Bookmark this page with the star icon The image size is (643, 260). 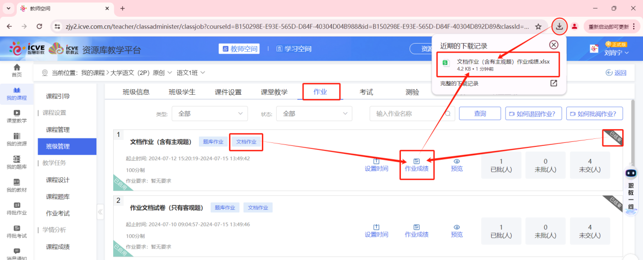[538, 26]
